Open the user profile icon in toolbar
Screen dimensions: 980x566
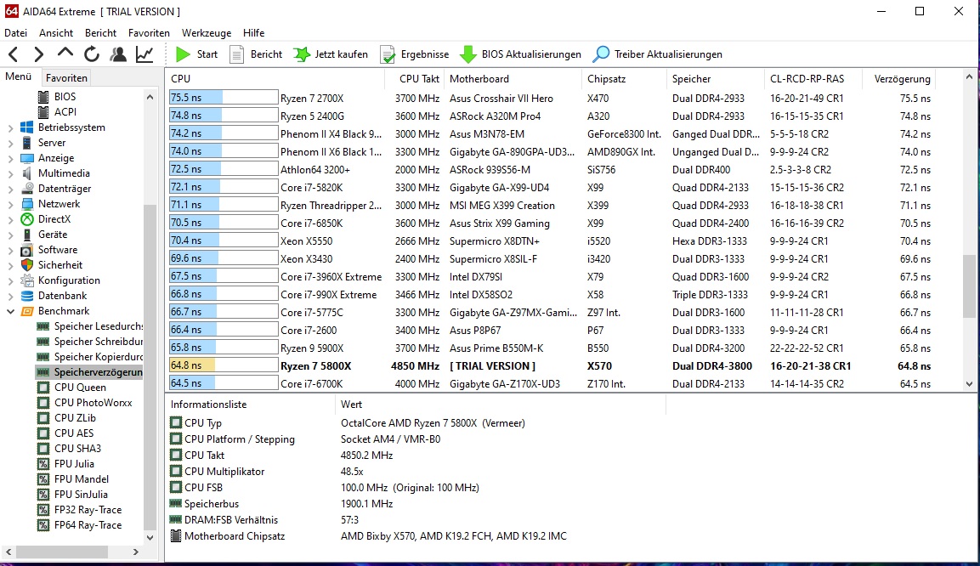(117, 54)
